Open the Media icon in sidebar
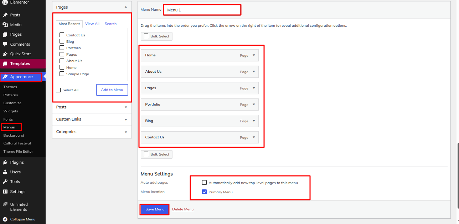The width and height of the screenshot is (459, 224). tap(5, 25)
